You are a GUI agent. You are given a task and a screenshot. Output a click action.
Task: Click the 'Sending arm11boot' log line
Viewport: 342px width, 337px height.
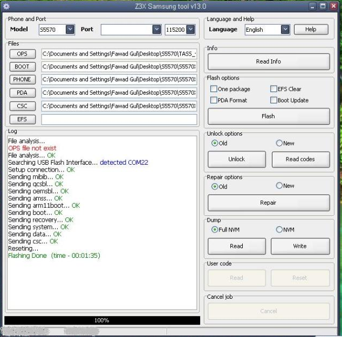[44, 206]
